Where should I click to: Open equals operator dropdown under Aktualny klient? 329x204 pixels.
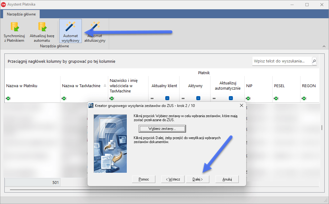[x=152, y=98]
